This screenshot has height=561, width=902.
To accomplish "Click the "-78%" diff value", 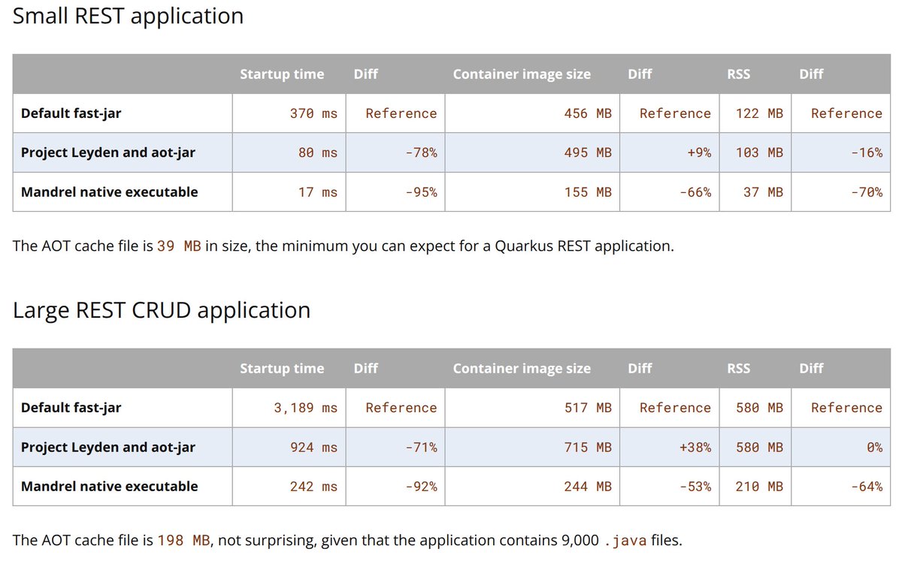I will (x=421, y=152).
